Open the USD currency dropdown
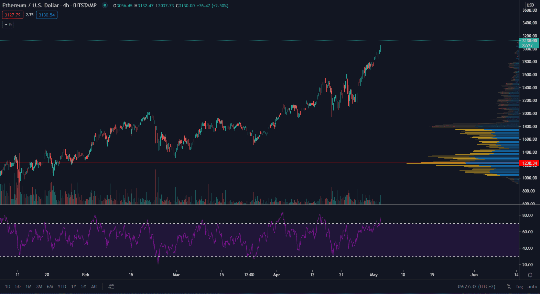The height and width of the screenshot is (294, 540). [530, 5]
